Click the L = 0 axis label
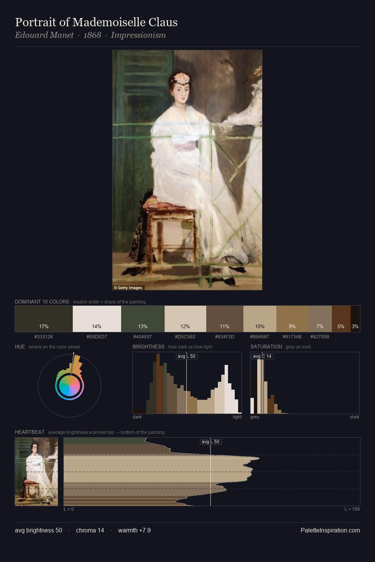This screenshot has width=375, height=562. [x=69, y=509]
